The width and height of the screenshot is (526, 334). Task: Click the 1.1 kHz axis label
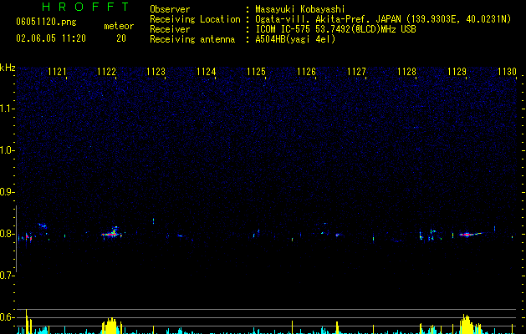pos(8,109)
